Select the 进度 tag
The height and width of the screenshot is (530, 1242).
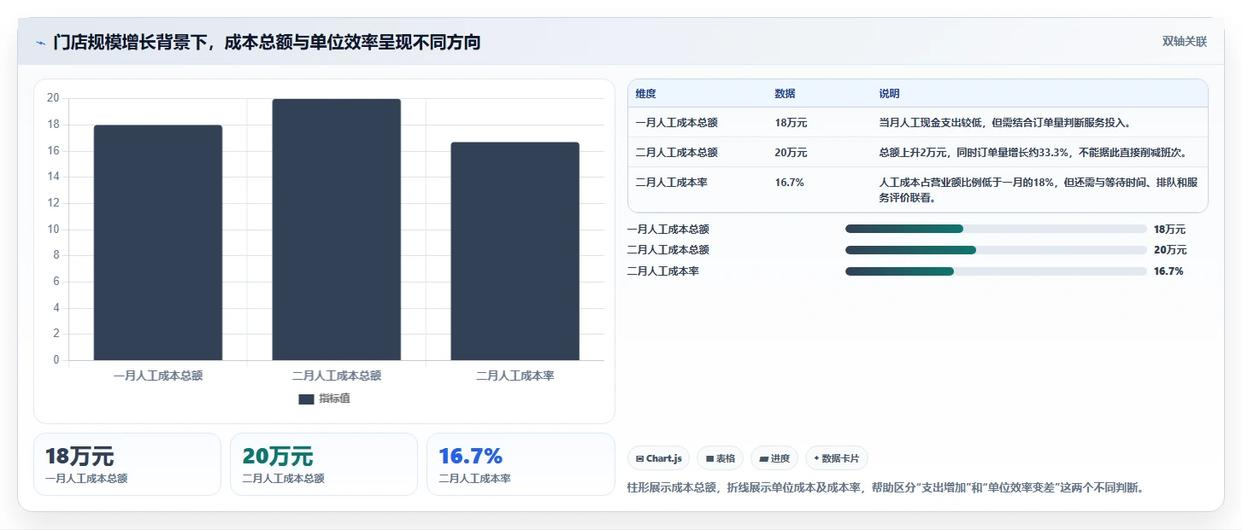click(x=774, y=458)
